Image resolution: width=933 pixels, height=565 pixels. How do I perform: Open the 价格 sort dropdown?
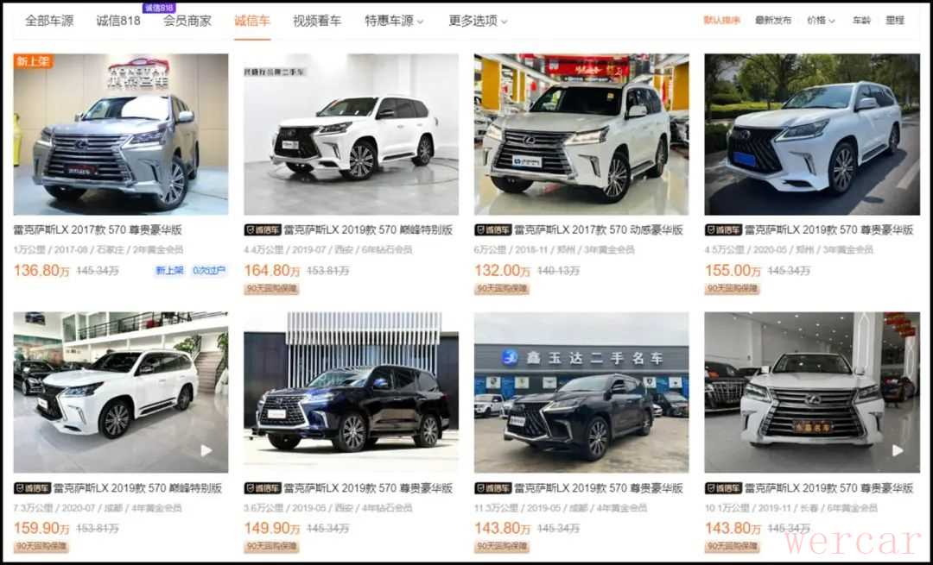[x=821, y=20]
